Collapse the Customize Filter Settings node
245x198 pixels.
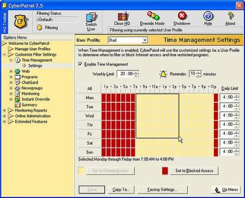[x=4, y=54]
